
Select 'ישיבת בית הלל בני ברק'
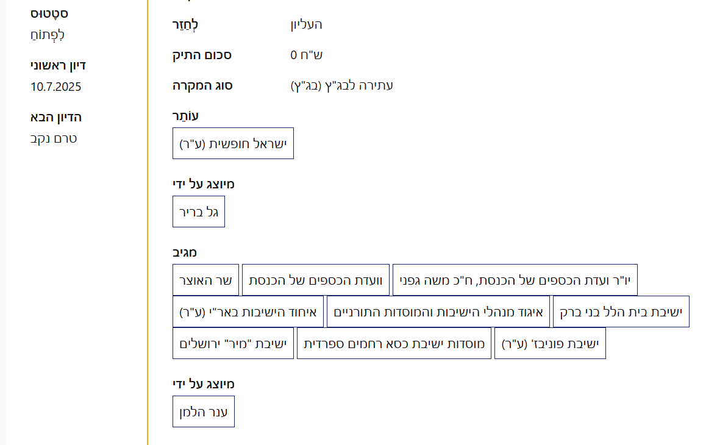click(x=621, y=311)
